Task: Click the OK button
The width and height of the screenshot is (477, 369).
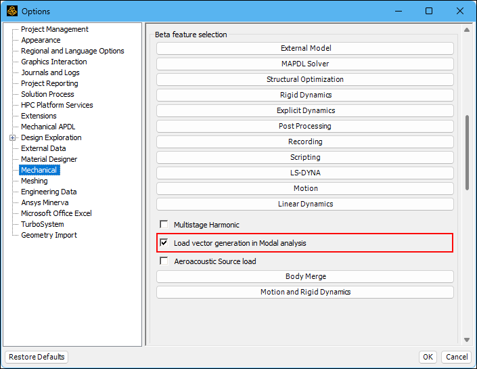Action: pos(428,357)
